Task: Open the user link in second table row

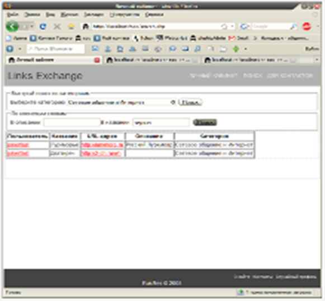Action: [x=18, y=153]
